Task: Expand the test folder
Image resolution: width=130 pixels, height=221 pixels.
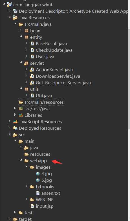Action: (15, 212)
